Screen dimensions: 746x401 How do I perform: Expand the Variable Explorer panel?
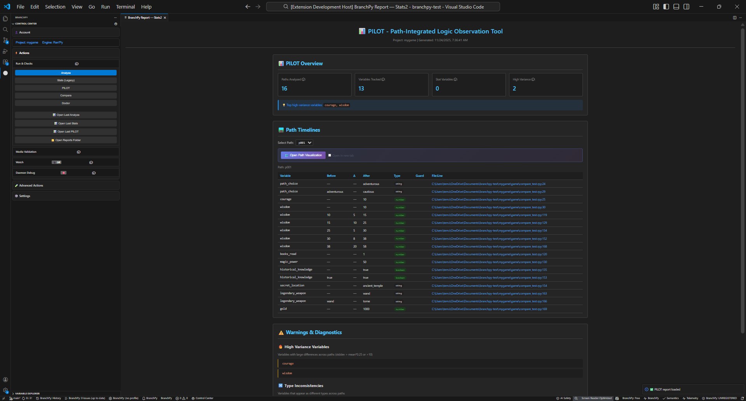coord(27,393)
